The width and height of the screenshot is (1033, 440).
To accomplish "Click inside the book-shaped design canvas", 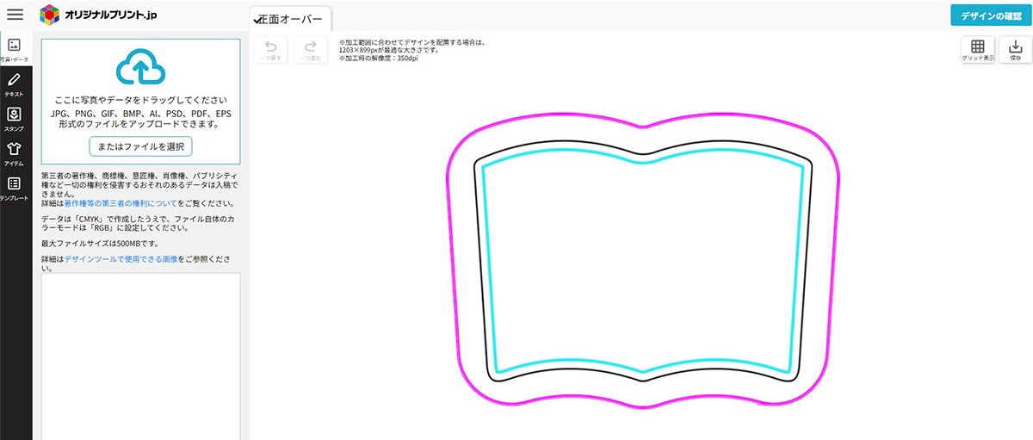I will [642, 267].
